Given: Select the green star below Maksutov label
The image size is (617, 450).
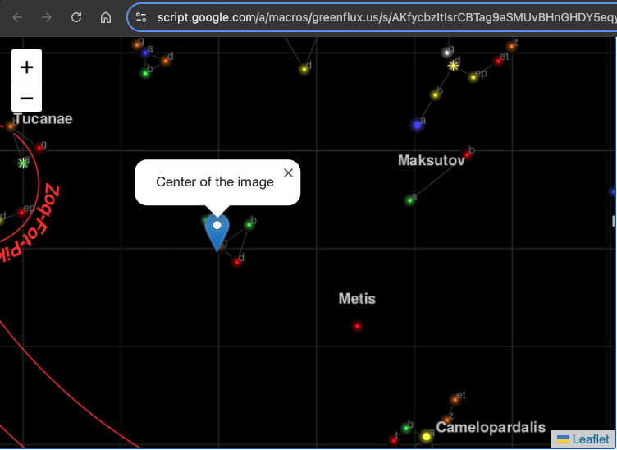Looking at the screenshot, I should point(409,200).
